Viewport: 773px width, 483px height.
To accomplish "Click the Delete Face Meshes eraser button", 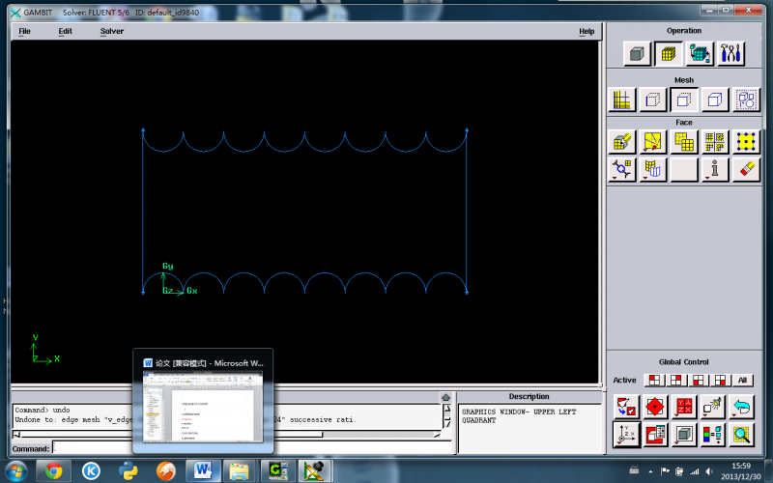I will (746, 170).
